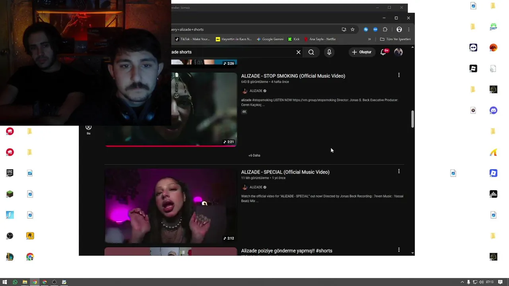Expand the hidden bookmarks chevron
Screen dimensions: 509x286
point(369,39)
